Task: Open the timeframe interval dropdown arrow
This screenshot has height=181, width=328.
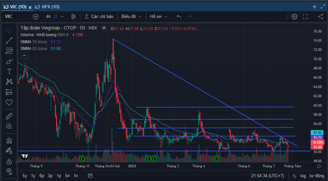Action: click(x=62, y=17)
